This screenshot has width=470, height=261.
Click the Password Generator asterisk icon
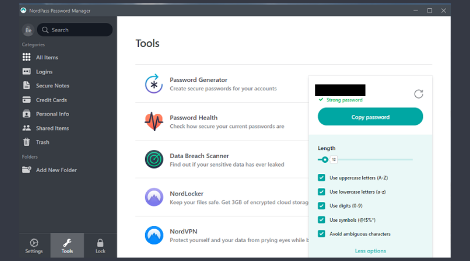154,84
